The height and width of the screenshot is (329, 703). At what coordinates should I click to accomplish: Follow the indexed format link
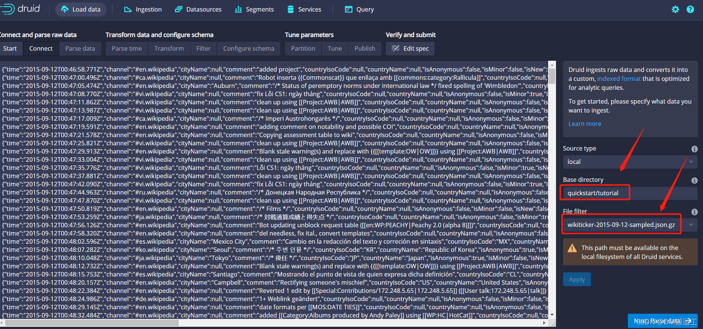coord(619,79)
